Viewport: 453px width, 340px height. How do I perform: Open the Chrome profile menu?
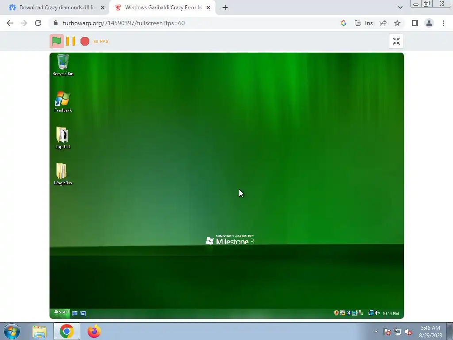pos(429,23)
